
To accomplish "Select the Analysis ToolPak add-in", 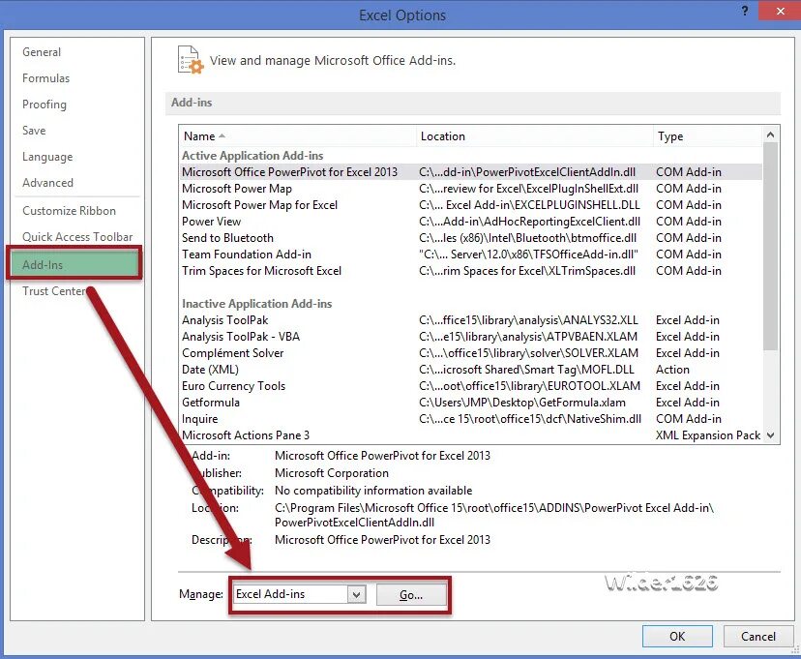I will pyautogui.click(x=470, y=320).
